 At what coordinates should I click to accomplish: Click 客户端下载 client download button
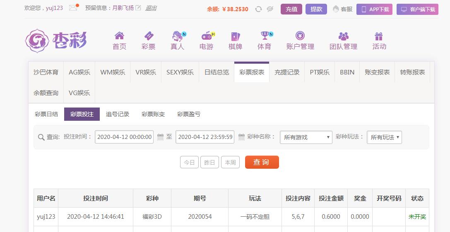coord(418,9)
